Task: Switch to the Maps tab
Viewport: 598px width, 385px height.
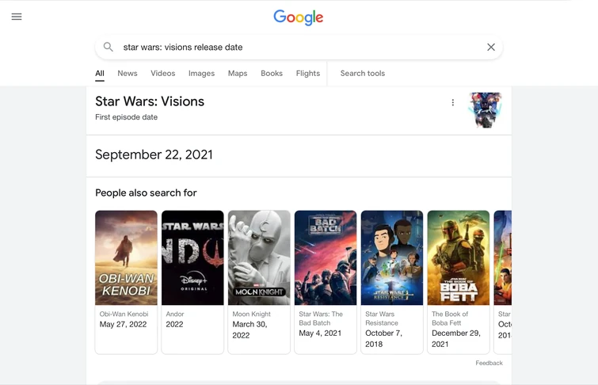Action: pyautogui.click(x=238, y=73)
